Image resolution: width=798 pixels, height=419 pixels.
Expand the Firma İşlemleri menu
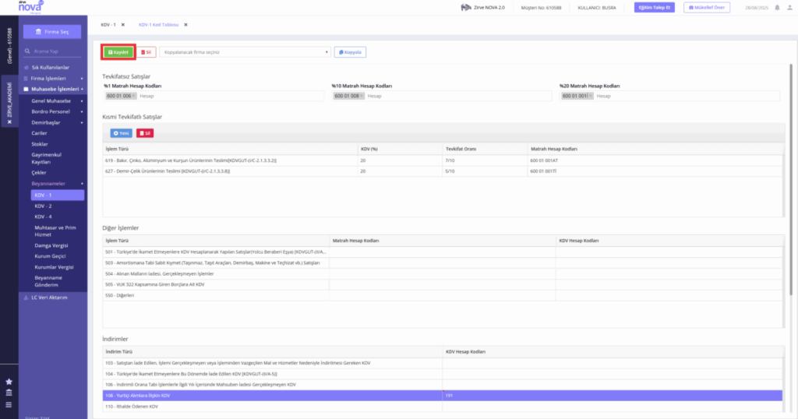[54, 79]
